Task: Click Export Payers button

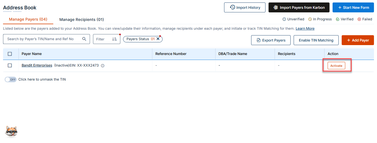Action: [x=271, y=40]
